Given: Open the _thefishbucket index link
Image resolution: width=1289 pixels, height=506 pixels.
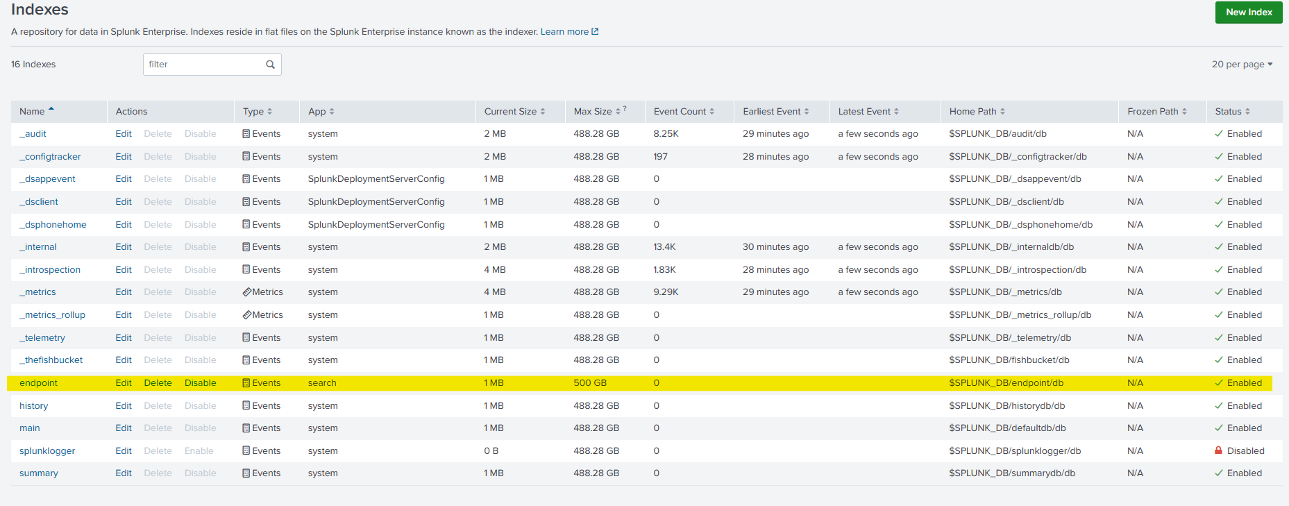Looking at the screenshot, I should 51,360.
